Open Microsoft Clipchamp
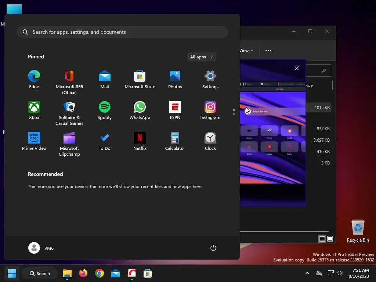The width and height of the screenshot is (376, 282). [69, 144]
